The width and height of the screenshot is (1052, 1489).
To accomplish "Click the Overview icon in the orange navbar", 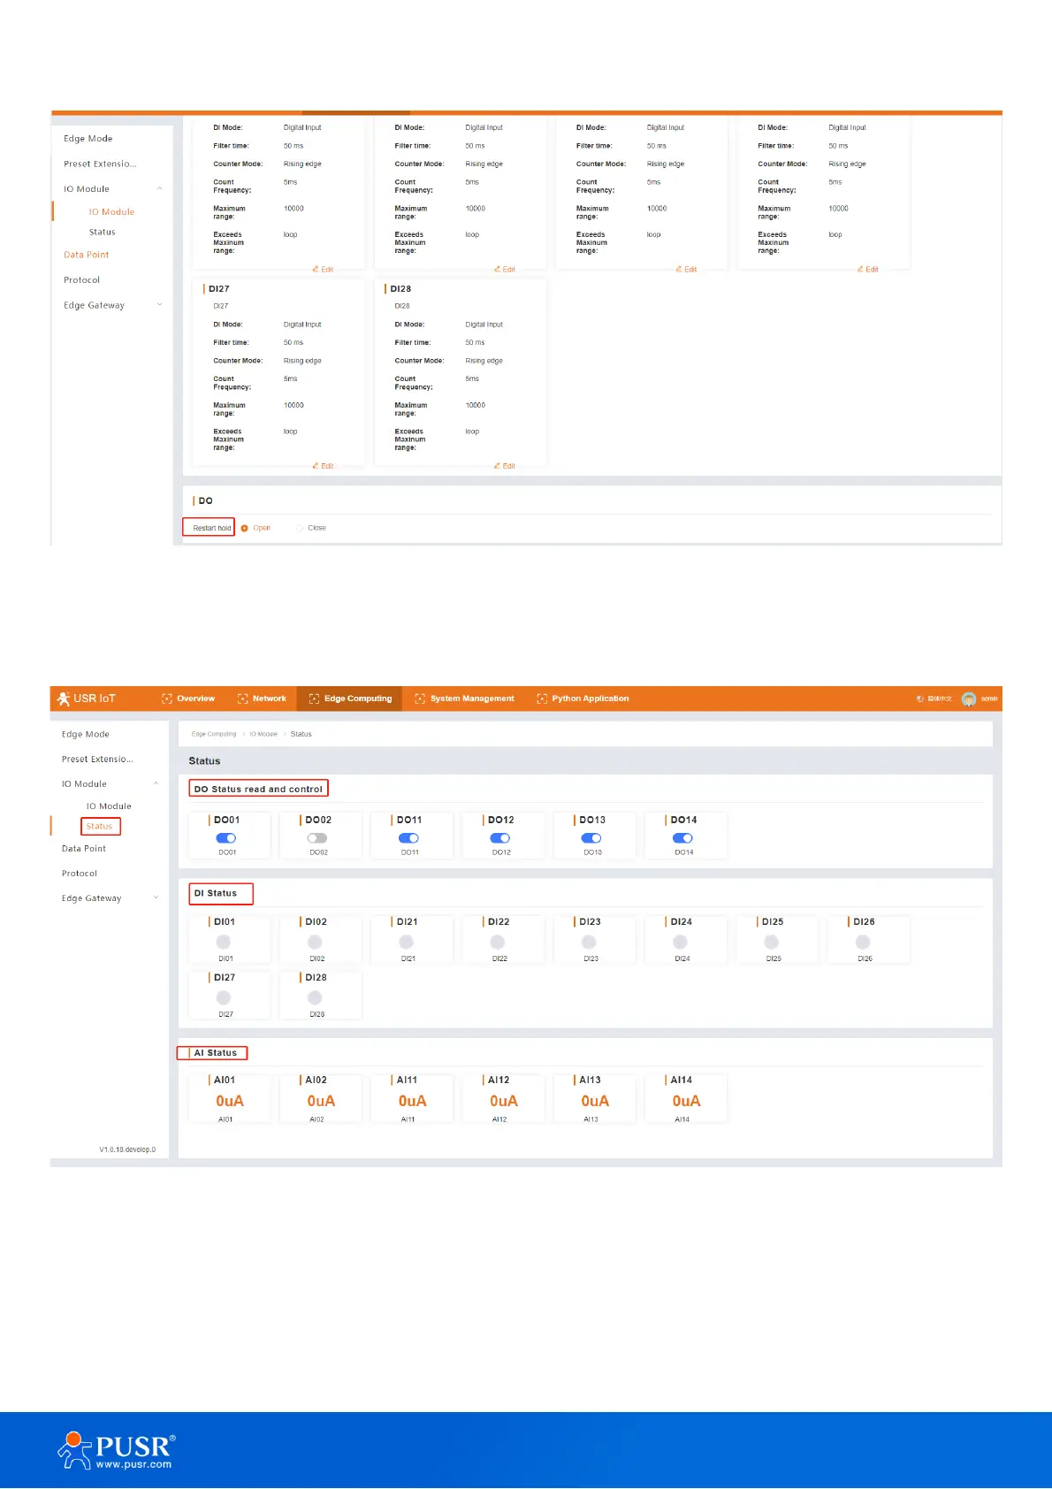I will coord(167,699).
